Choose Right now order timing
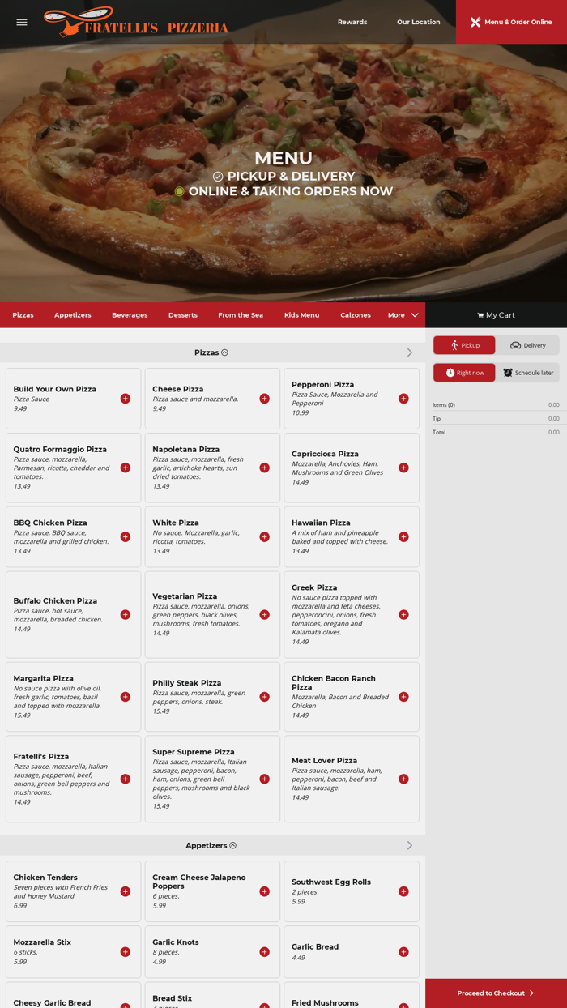The width and height of the screenshot is (567, 1008). (x=464, y=373)
